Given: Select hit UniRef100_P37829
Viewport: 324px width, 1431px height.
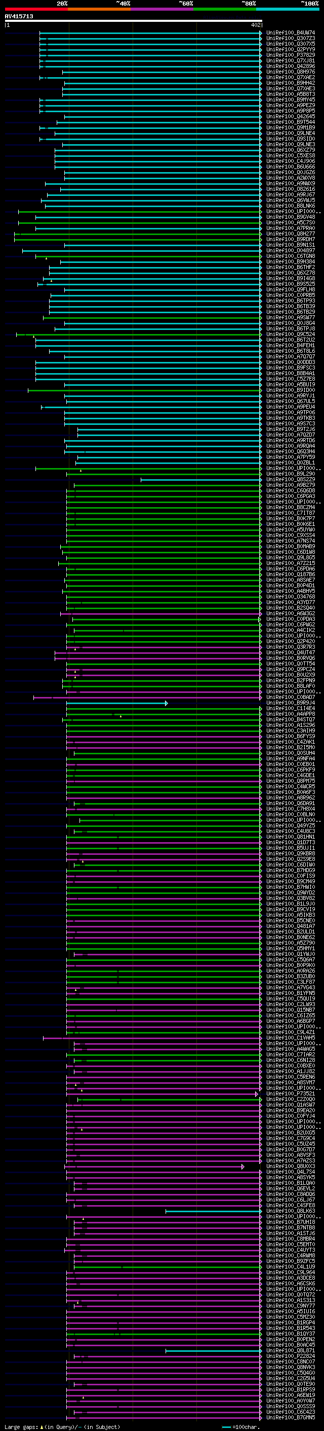Looking at the screenshot, I should pos(291,55).
